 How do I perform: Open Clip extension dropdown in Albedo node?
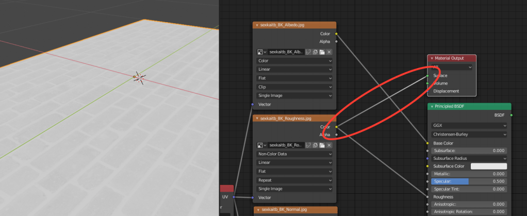(x=294, y=87)
